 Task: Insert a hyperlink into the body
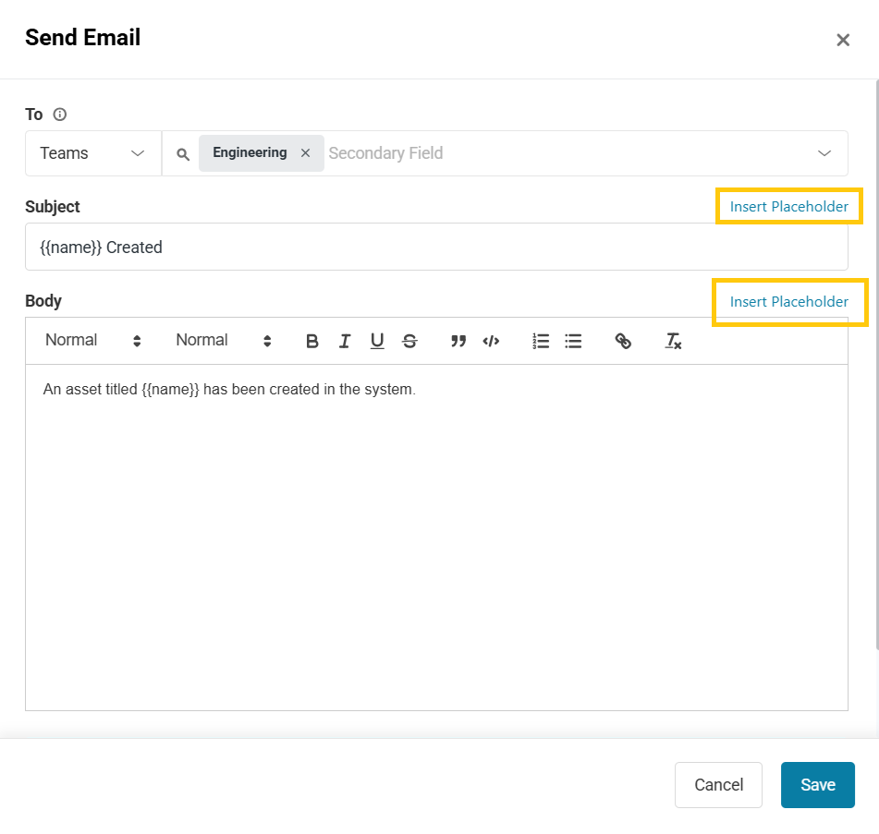pos(623,341)
